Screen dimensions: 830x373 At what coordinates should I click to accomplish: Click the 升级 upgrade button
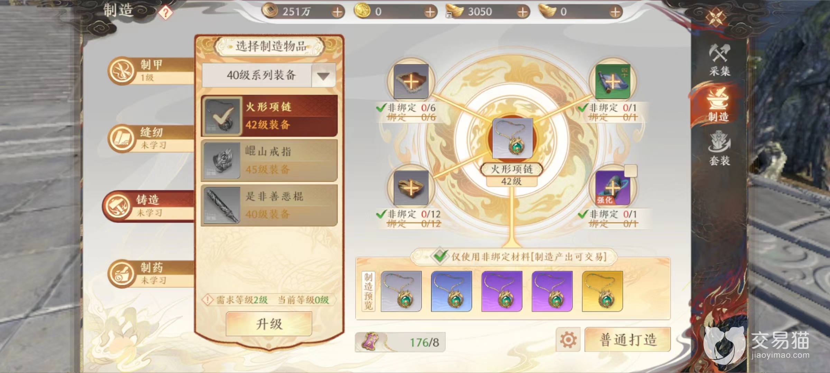(x=269, y=324)
